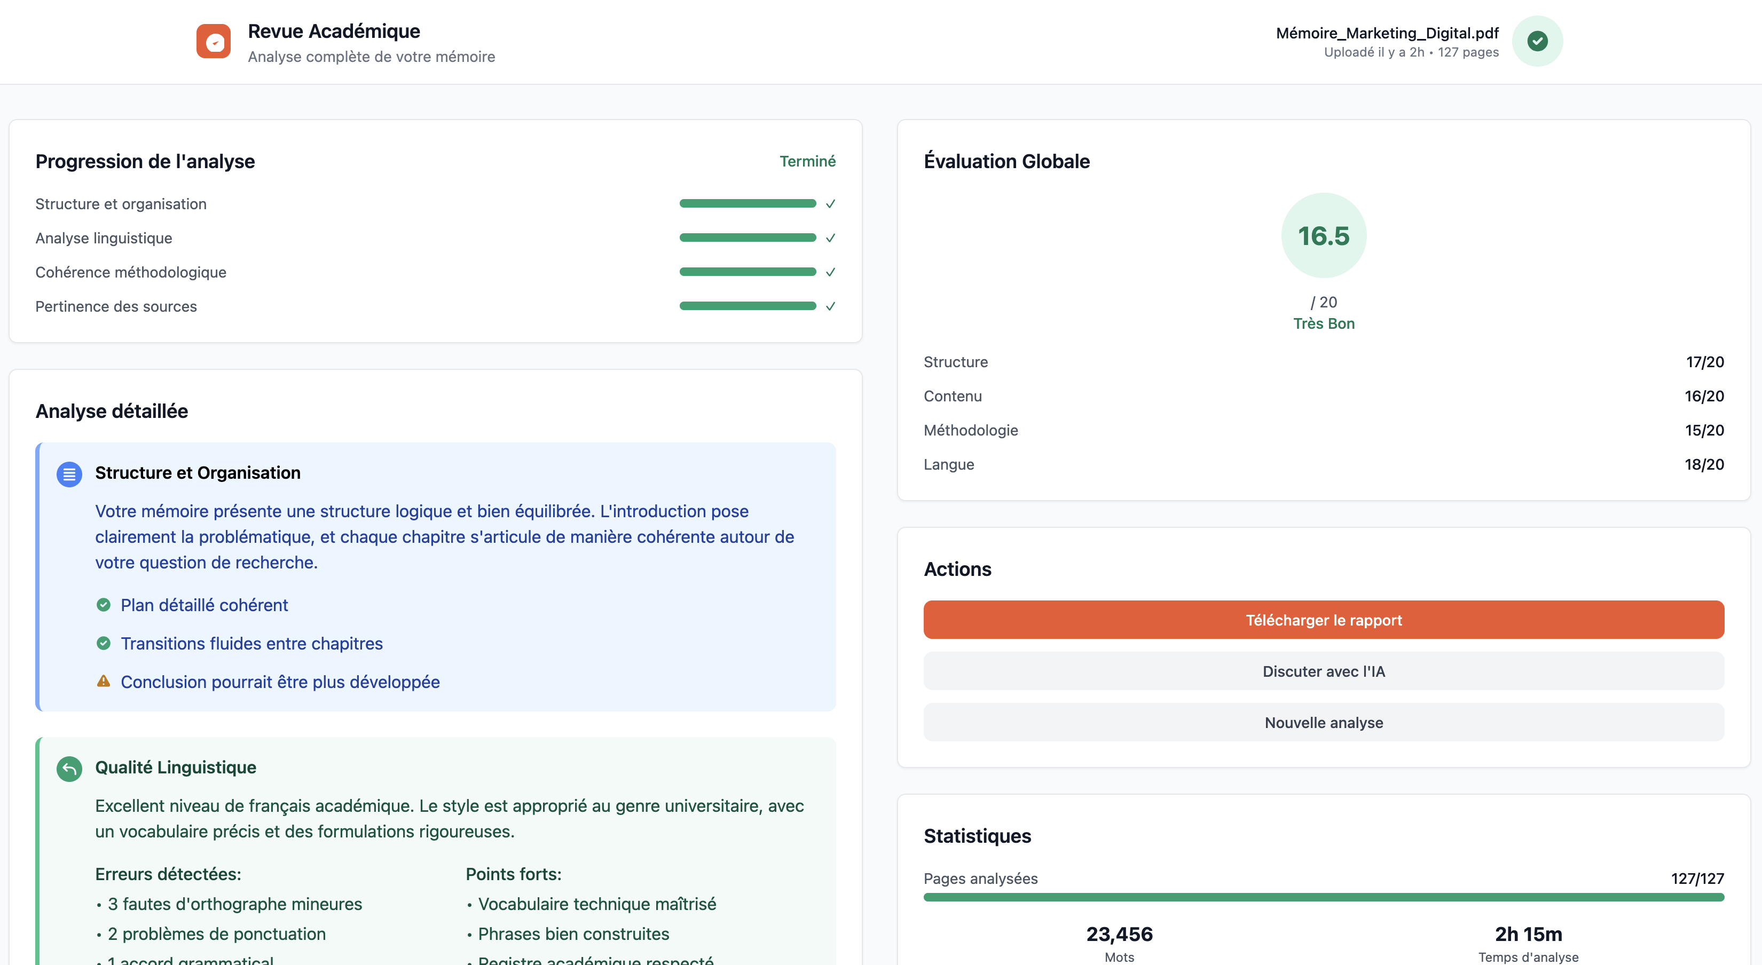Click the 'Erreurs détectées:' label
Viewport: 1762px width, 965px height.
pyautogui.click(x=168, y=874)
